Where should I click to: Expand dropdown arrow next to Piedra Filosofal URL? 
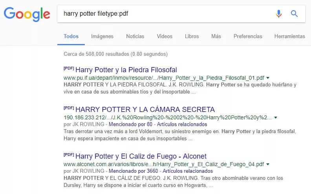coord(268,78)
